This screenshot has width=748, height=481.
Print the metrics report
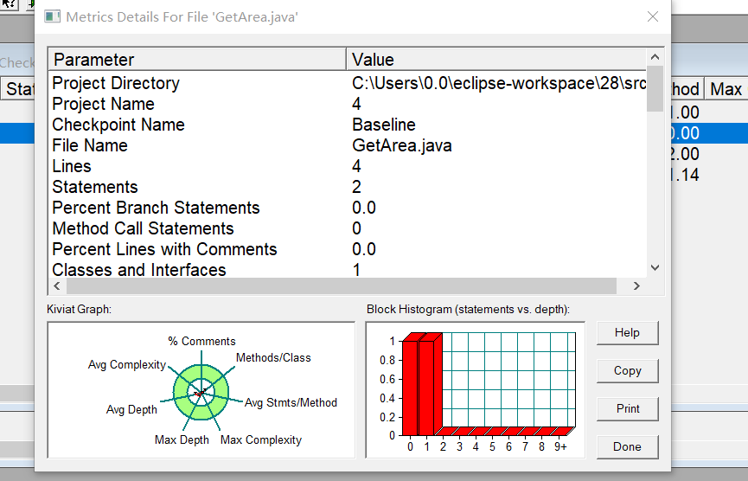[x=627, y=409]
